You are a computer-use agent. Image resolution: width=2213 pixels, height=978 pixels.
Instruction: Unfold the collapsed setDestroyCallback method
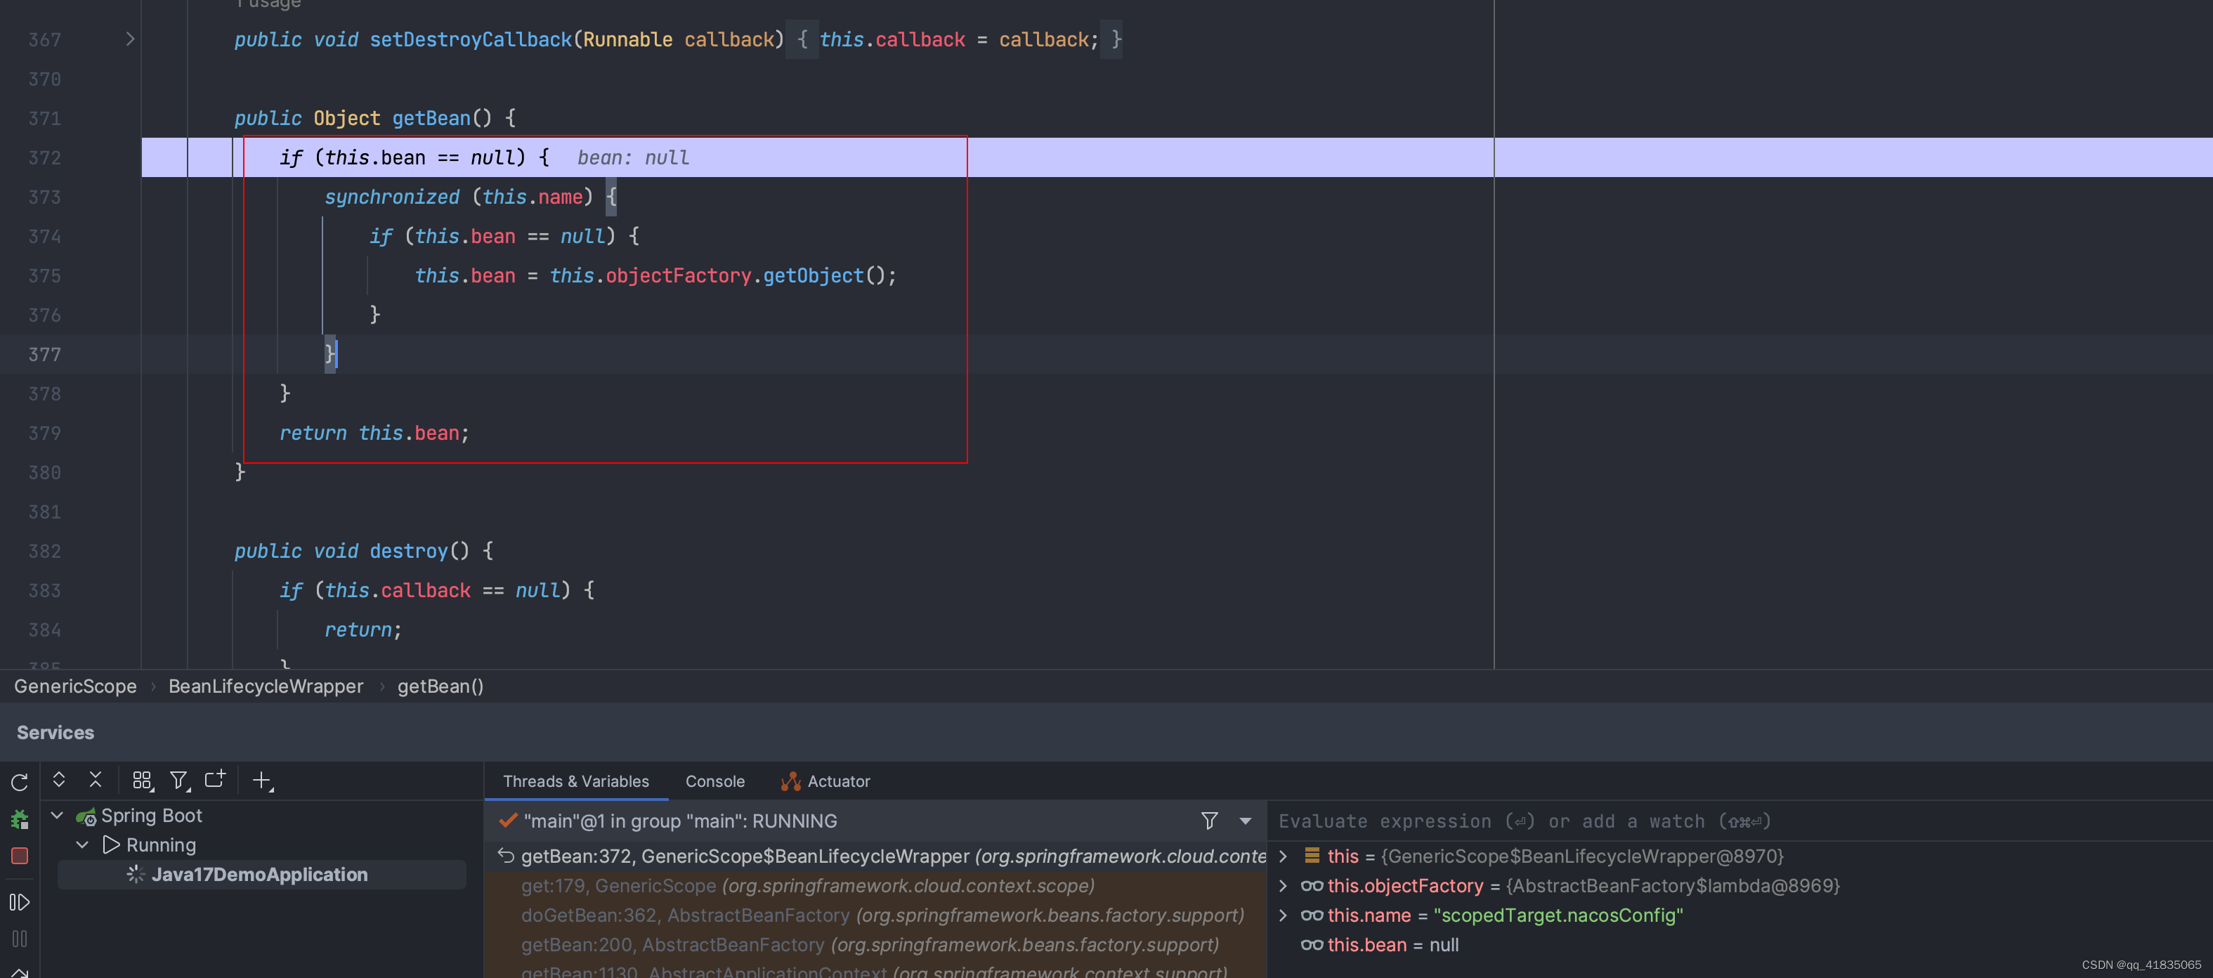[130, 39]
